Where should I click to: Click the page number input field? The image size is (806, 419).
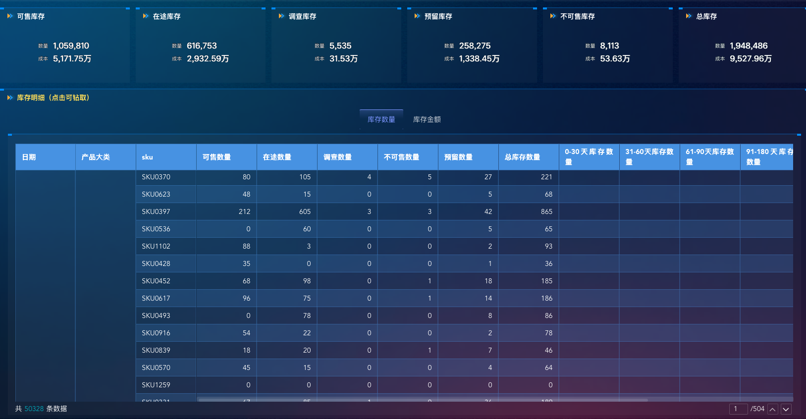click(738, 409)
